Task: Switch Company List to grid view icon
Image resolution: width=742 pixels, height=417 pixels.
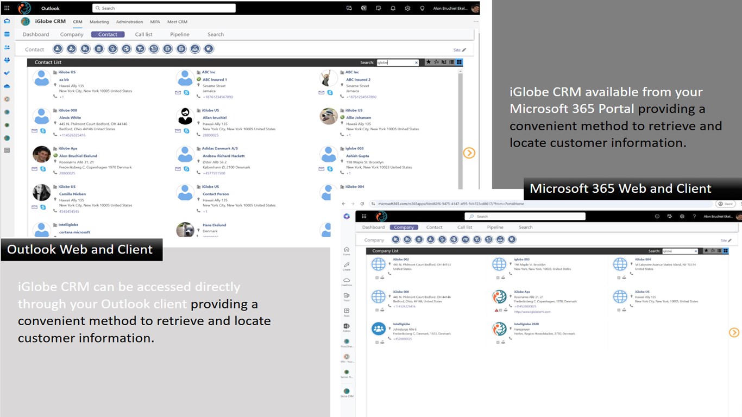Action: (726, 251)
